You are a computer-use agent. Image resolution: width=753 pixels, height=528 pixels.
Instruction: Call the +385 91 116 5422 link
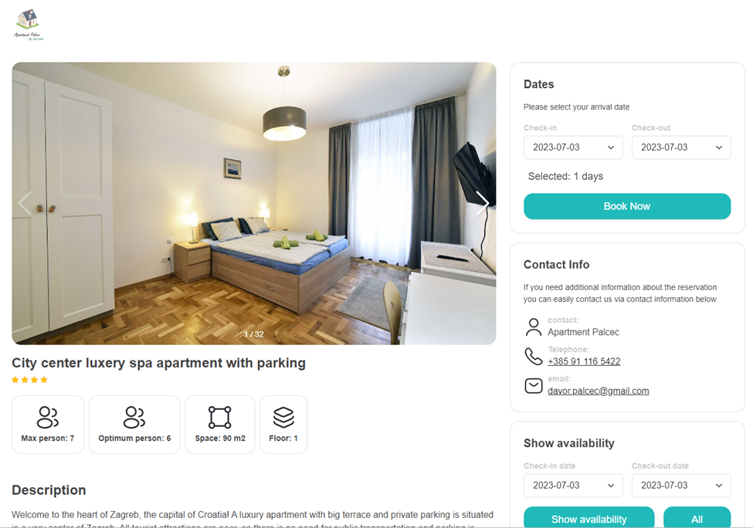584,361
